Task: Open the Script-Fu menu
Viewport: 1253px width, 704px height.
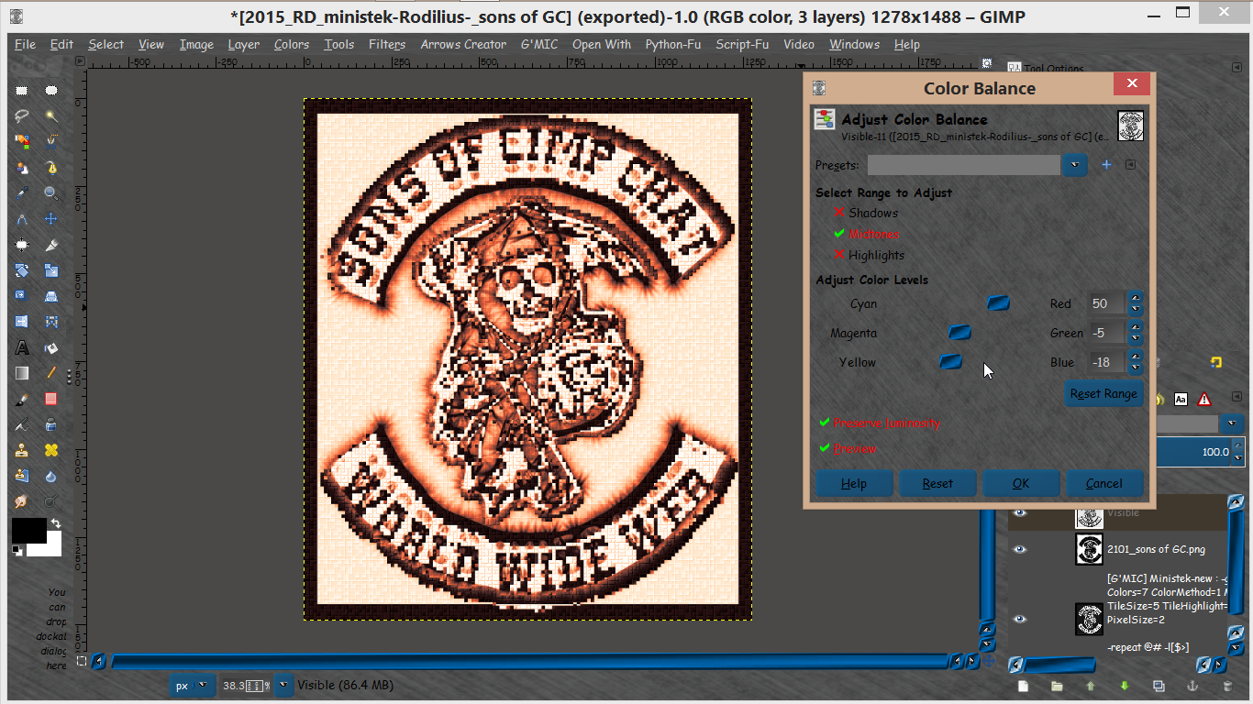Action: point(742,44)
